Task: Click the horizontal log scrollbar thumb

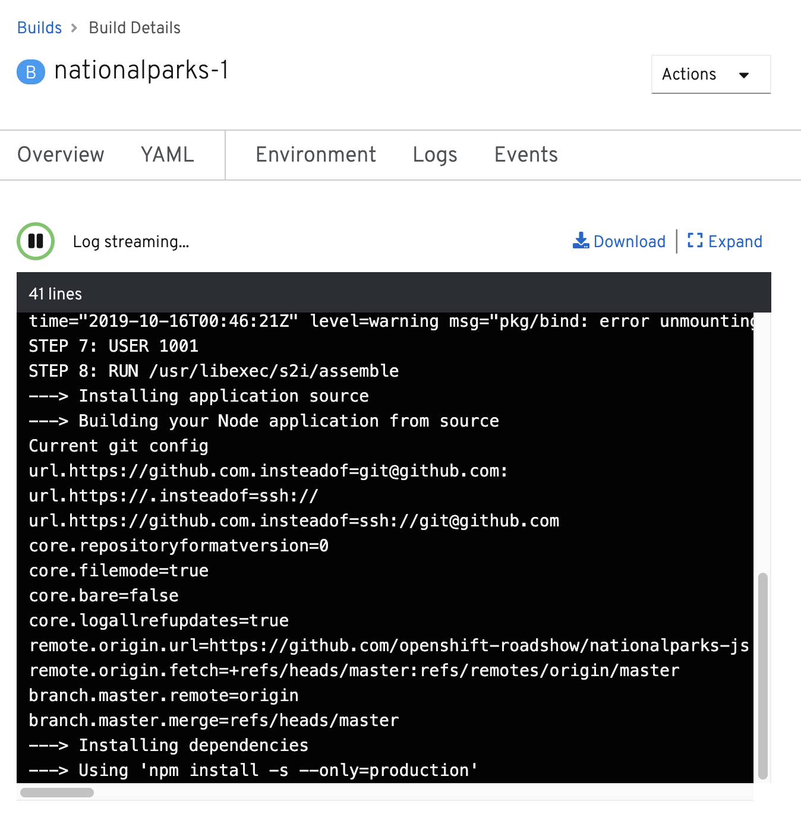Action: (57, 793)
